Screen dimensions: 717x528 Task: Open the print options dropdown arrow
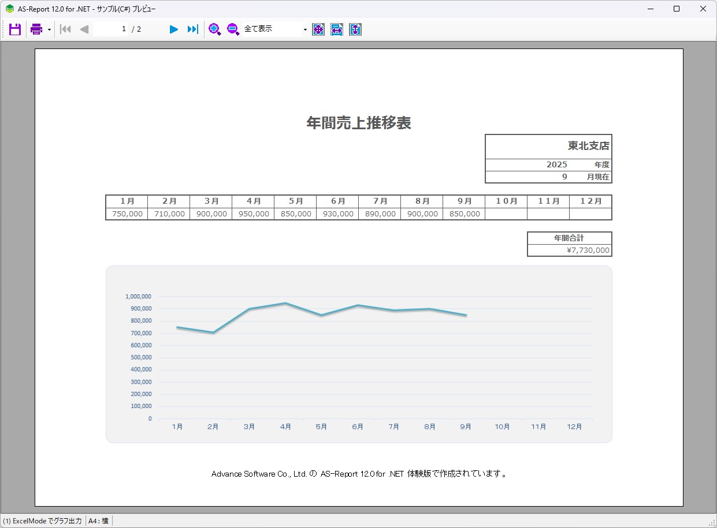click(x=49, y=29)
